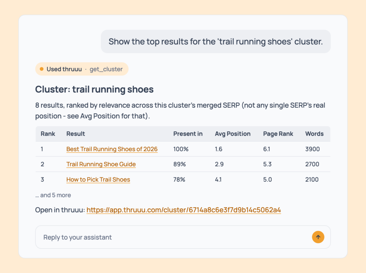Click the '8 results, ranked by relevance' description paragraph
This screenshot has height=273, width=366.
pos(180,111)
